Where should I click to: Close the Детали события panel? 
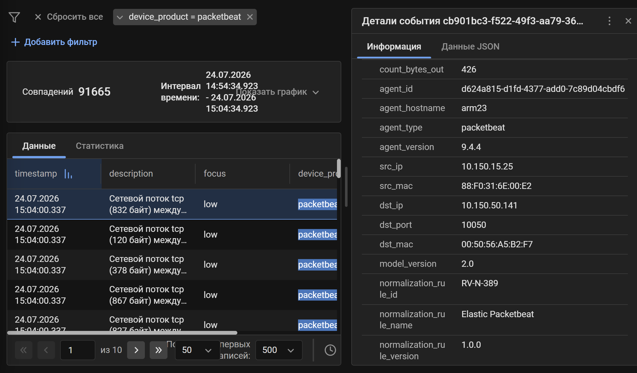click(628, 21)
